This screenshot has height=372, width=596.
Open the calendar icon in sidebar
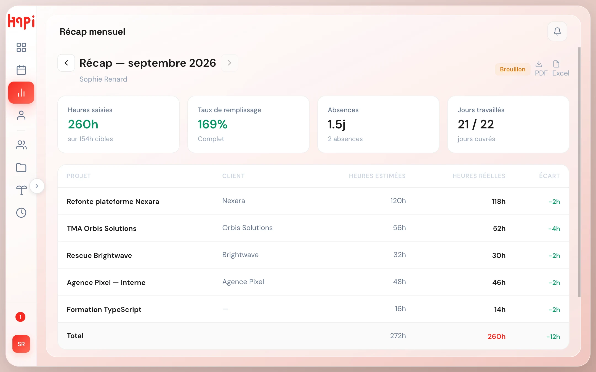coord(21,70)
